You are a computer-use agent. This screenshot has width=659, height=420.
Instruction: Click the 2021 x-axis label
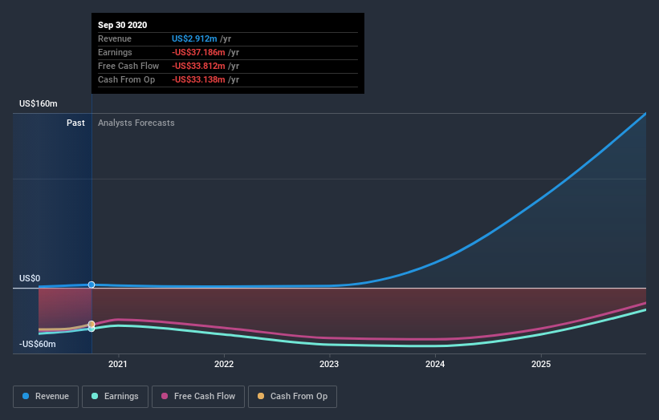pyautogui.click(x=118, y=364)
